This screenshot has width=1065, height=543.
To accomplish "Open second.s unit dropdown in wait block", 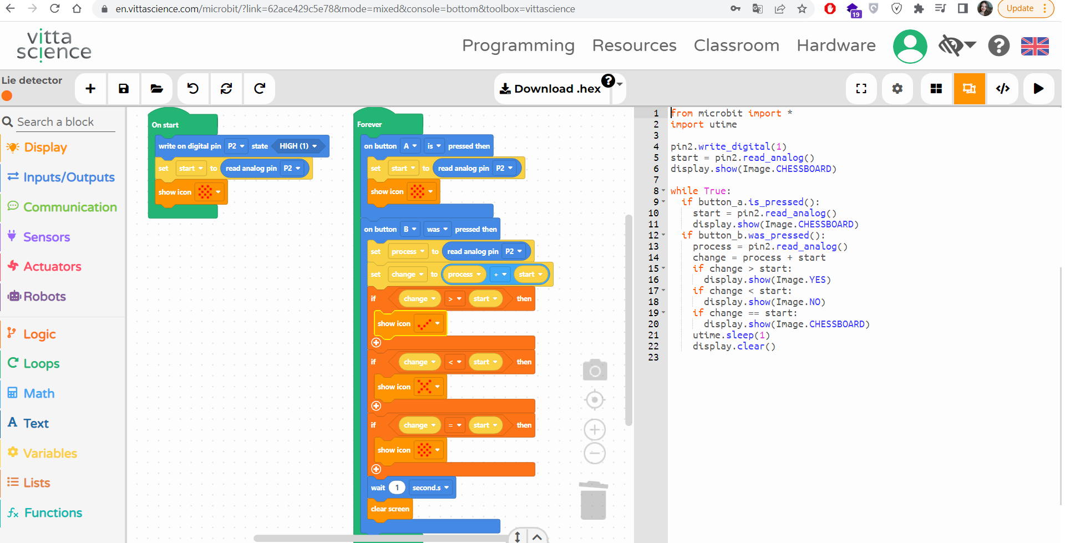I will 430,488.
